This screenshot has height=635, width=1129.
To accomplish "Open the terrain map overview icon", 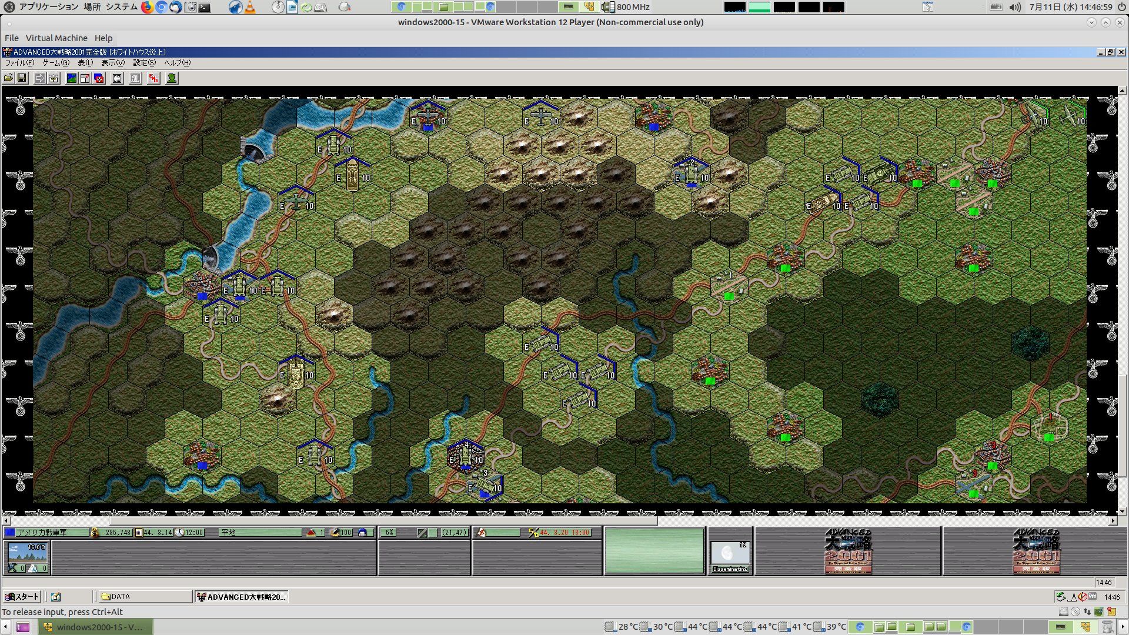I will pos(72,78).
